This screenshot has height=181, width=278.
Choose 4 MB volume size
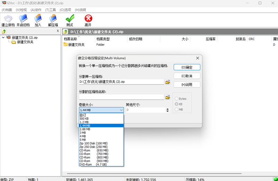click(101, 136)
